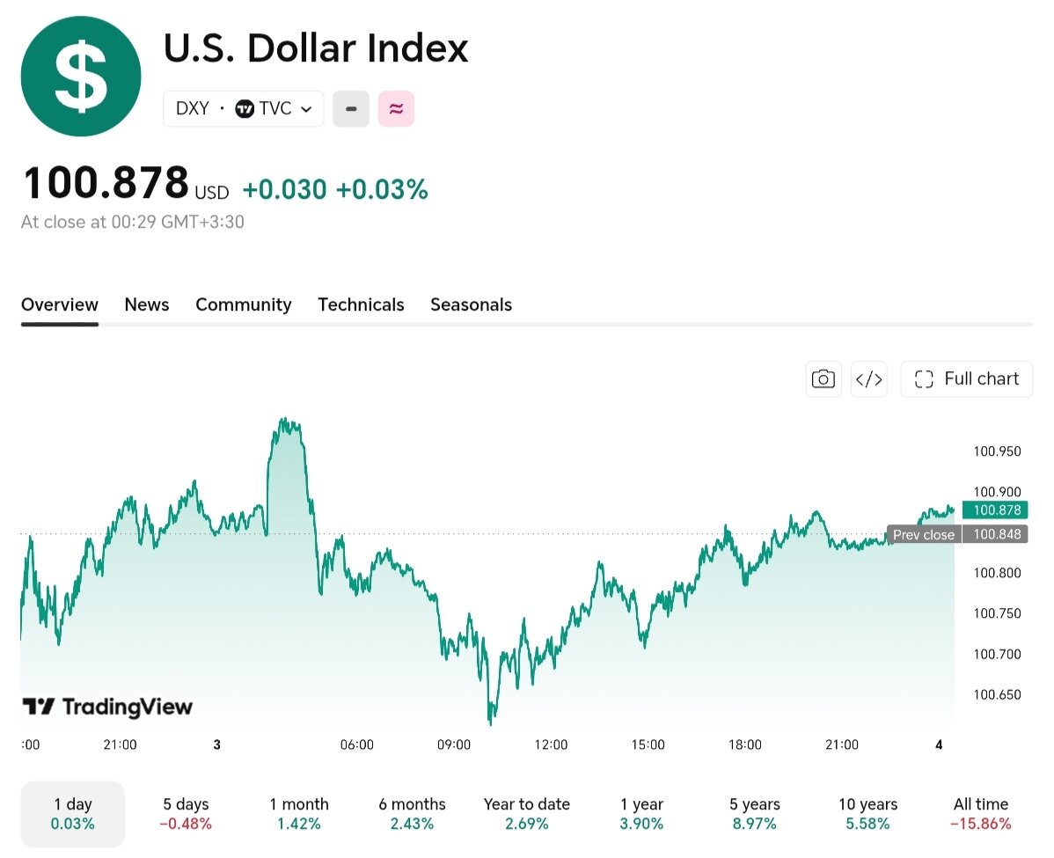Click the gray dash badge beside TVC
The image size is (1054, 858).
pos(351,108)
